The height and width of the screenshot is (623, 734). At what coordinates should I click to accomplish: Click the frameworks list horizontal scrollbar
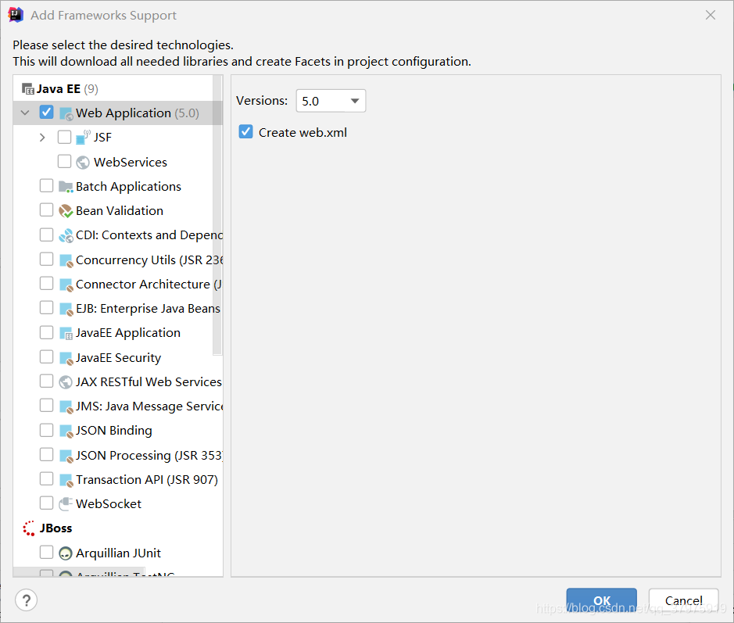(x=79, y=571)
